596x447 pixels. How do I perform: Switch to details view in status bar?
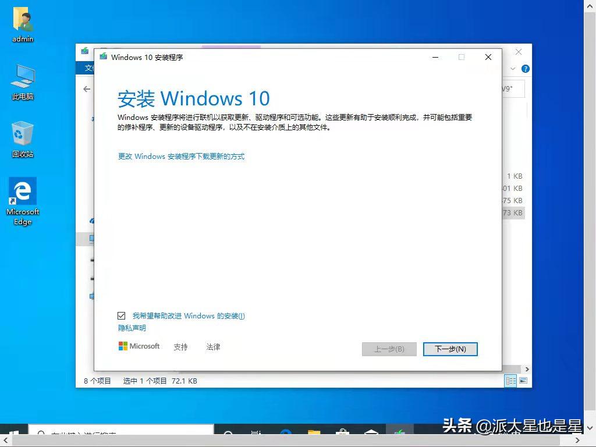510,381
